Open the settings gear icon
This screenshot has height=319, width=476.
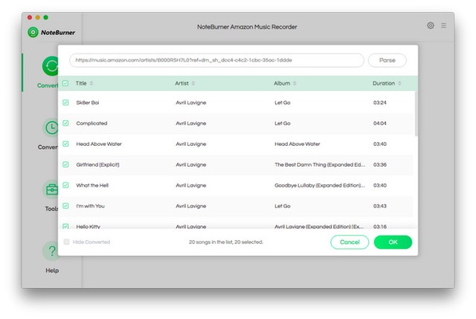431,26
